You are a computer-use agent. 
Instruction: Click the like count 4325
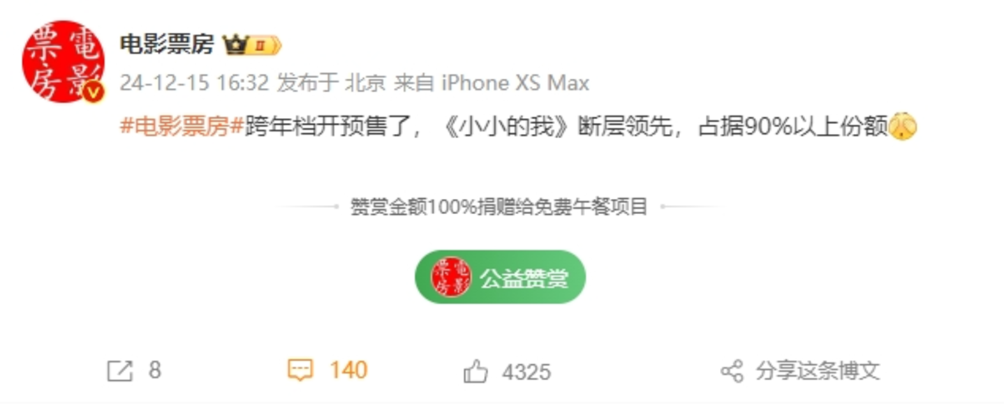pos(526,372)
